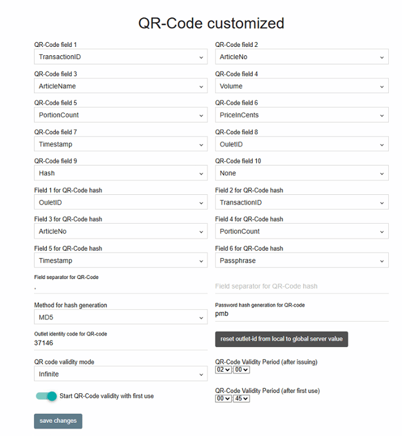Open the QR-Code field 9 Hash dropdown
Viewport: 402px width, 436px height.
tap(121, 173)
